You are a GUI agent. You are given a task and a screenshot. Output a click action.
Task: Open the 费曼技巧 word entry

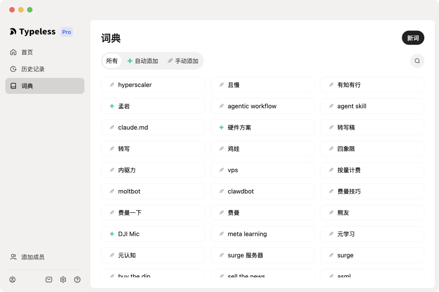click(x=372, y=191)
